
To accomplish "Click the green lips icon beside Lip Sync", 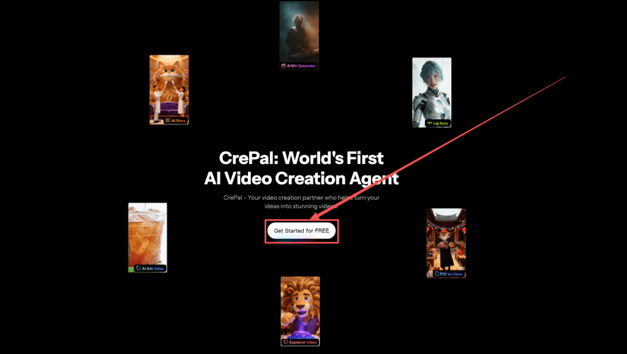I will click(x=430, y=123).
